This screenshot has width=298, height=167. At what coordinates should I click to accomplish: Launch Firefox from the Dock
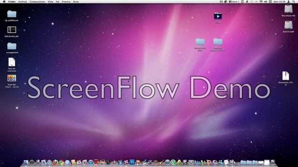click(x=55, y=162)
